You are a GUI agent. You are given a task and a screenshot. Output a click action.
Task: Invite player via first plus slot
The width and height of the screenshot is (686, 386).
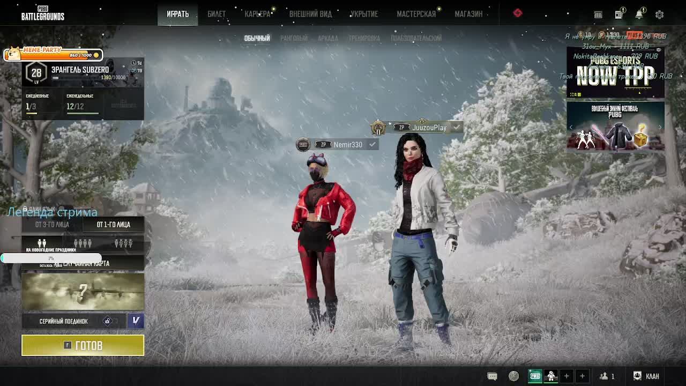566,376
